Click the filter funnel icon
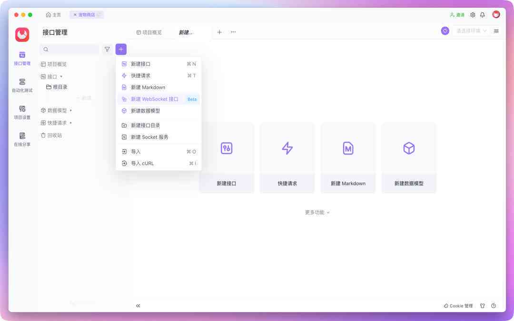The width and height of the screenshot is (514, 321). pyautogui.click(x=107, y=49)
